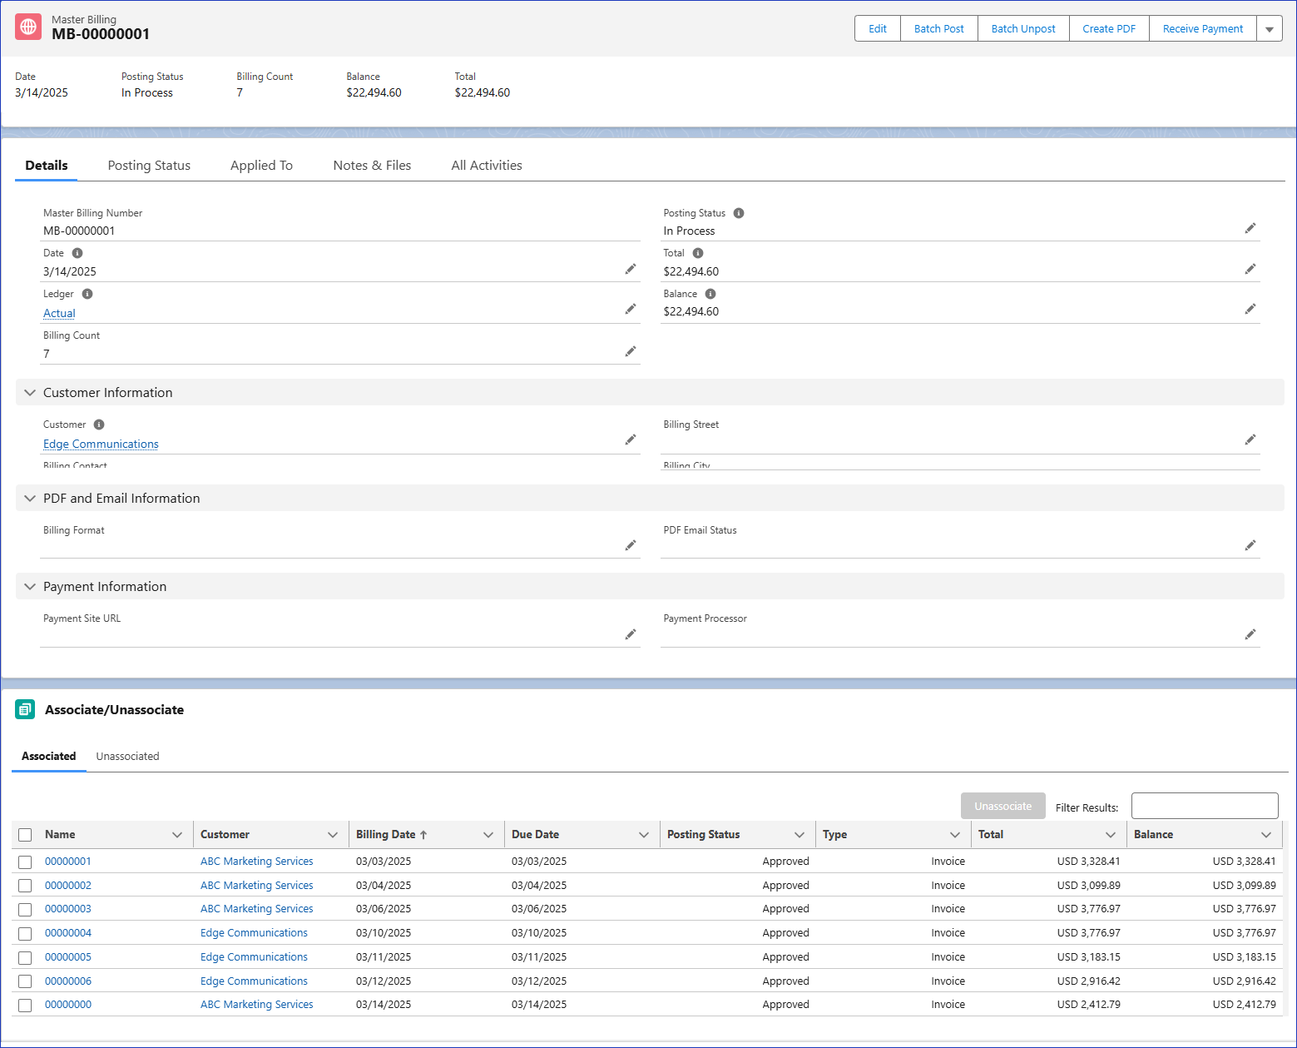1297x1048 pixels.
Task: Click the Master Billing globe icon
Action: 29,27
